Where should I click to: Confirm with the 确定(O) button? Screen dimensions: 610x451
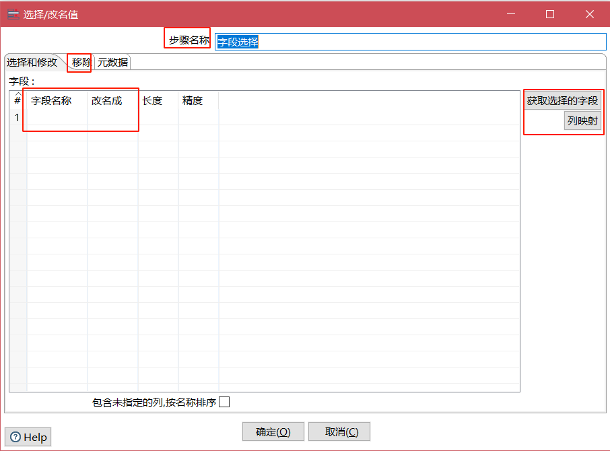coord(273,432)
